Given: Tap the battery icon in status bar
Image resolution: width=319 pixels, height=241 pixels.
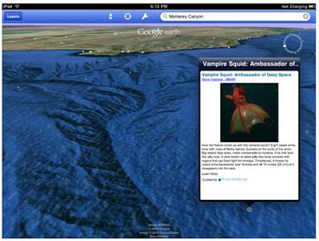Looking at the screenshot, I should coord(312,6).
